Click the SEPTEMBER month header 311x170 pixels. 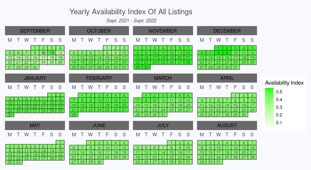coord(35,31)
